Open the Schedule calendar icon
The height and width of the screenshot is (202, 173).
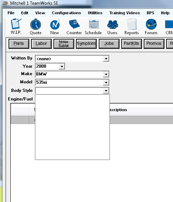click(94, 24)
